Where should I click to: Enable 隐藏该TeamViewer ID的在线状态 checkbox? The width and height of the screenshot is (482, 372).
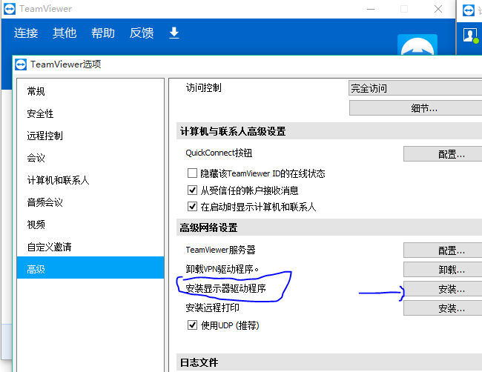tap(193, 173)
